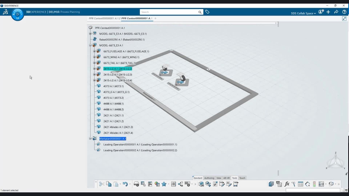Switch to the Tools toolbar tab
Screen dimensions: 349x196
coord(234,178)
